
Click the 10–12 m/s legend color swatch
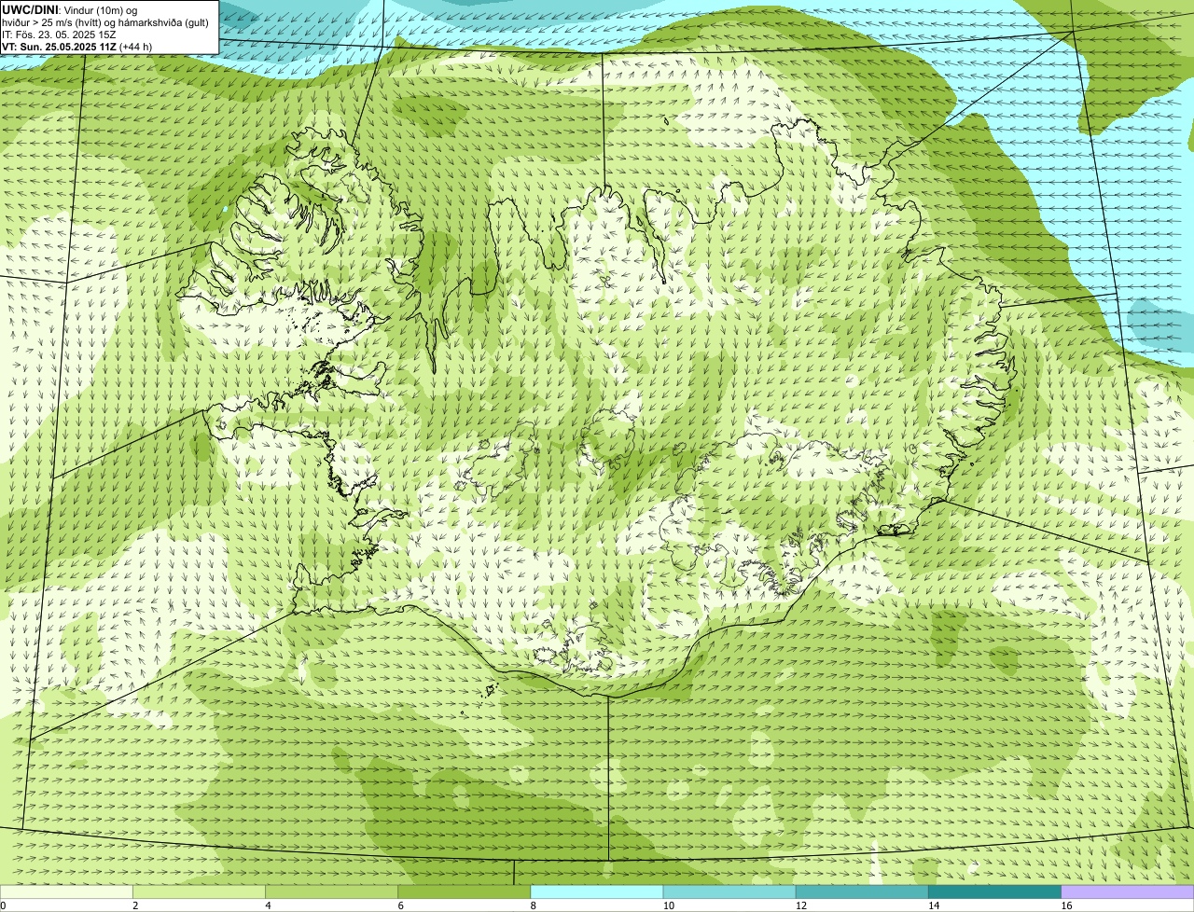729,891
